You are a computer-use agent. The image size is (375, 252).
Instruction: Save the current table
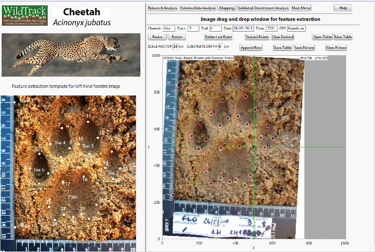[x=282, y=47]
